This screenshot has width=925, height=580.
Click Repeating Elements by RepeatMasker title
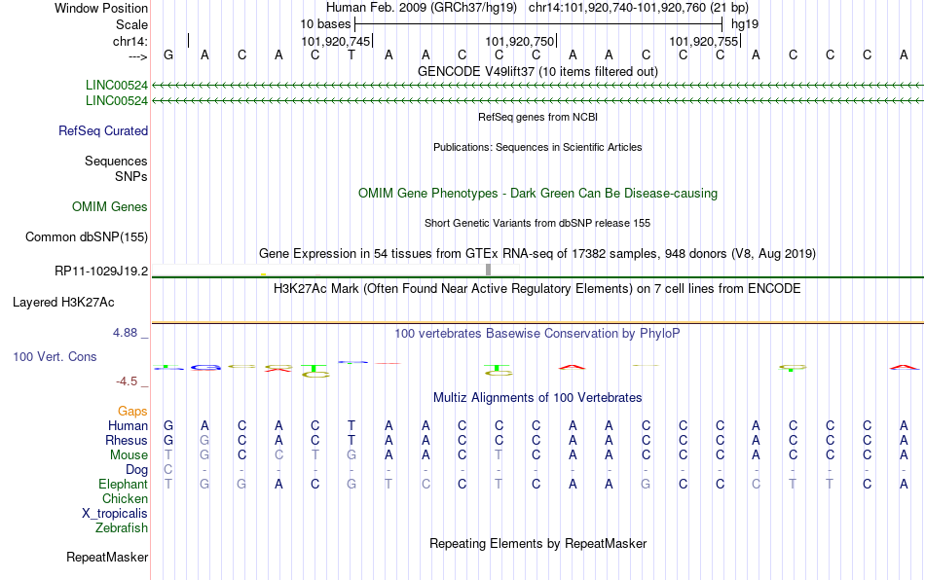tap(537, 543)
